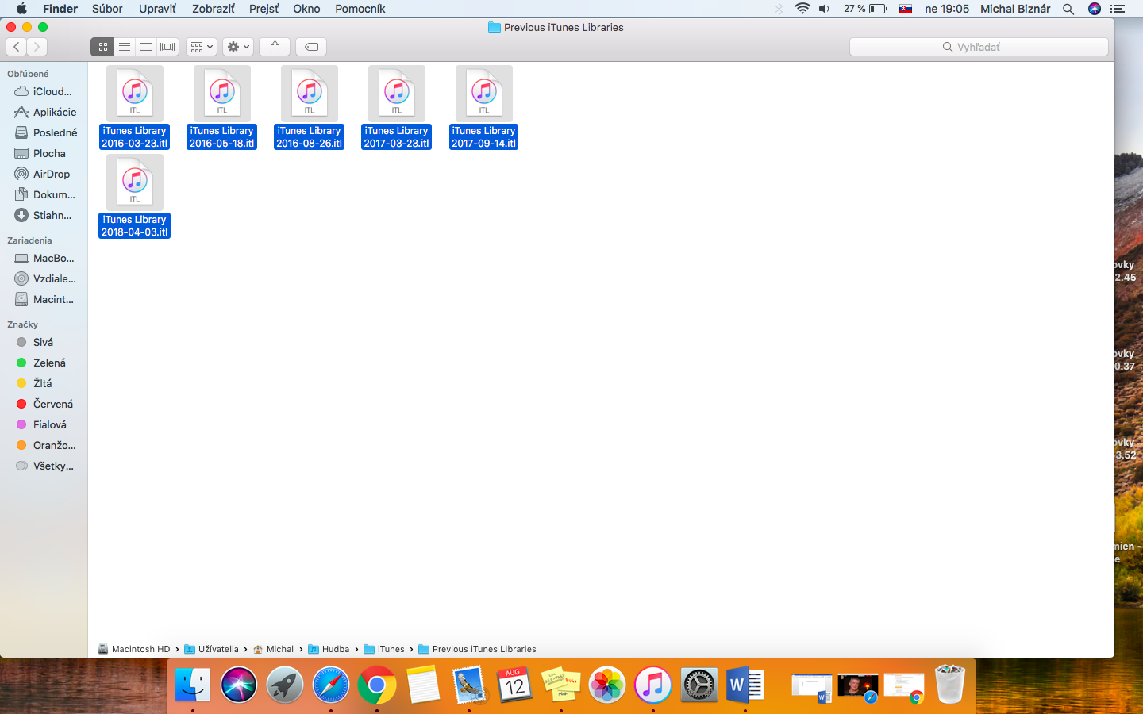Click the iTunes Library 2018-04-03.itl filename label
Viewport: 1143px width, 714px height.
134,226
